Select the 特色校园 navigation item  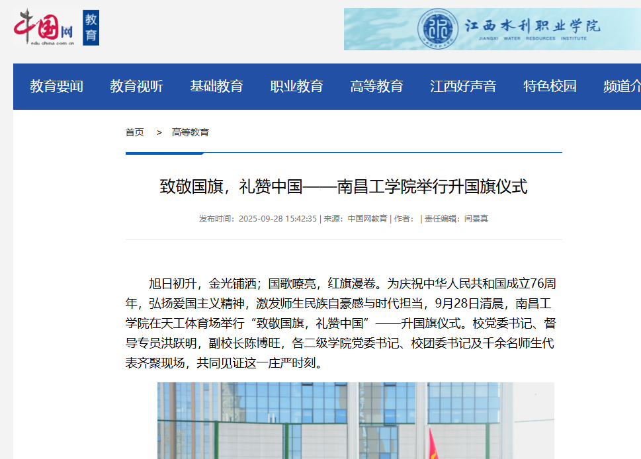550,86
